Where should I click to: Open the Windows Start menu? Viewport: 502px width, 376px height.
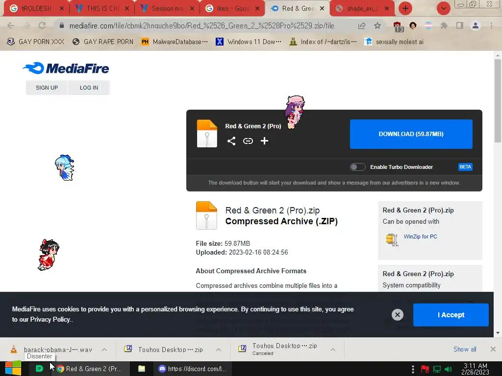[13, 369]
